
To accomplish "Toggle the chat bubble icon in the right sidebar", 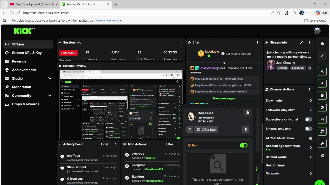I will point(322,108).
